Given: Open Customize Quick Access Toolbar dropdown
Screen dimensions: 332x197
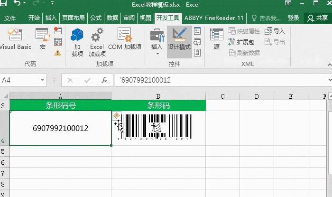Looking at the screenshot, I should (52, 3).
